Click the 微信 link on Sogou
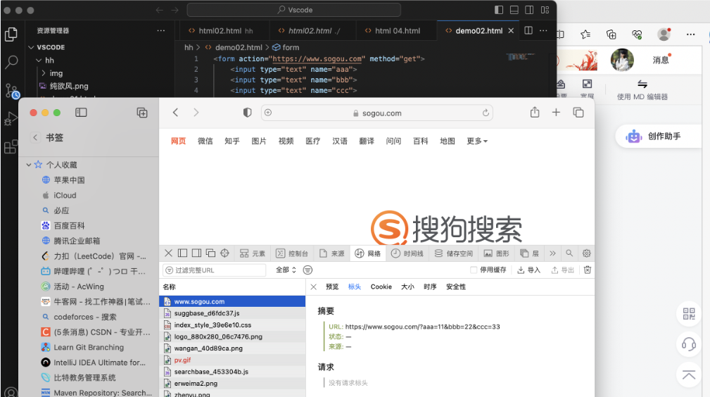The height and width of the screenshot is (397, 710). [x=205, y=141]
